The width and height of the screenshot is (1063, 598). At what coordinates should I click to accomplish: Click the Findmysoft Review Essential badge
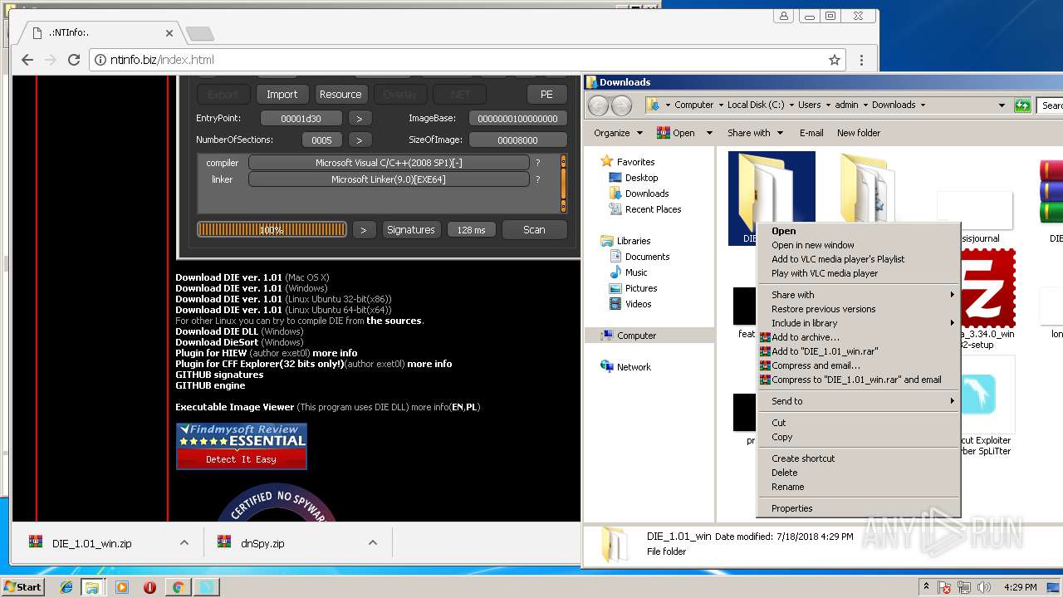[x=241, y=446]
